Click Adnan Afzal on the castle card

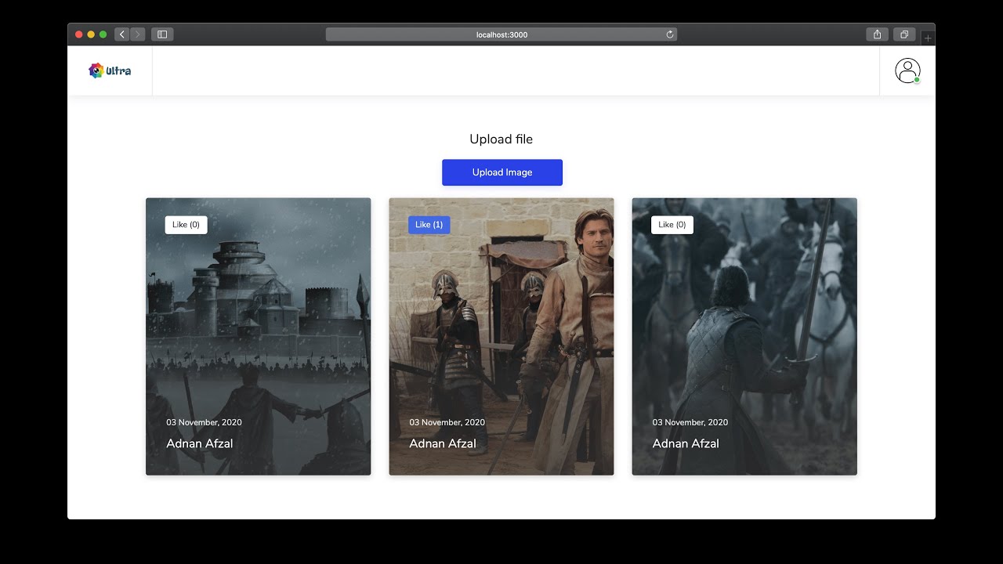200,443
